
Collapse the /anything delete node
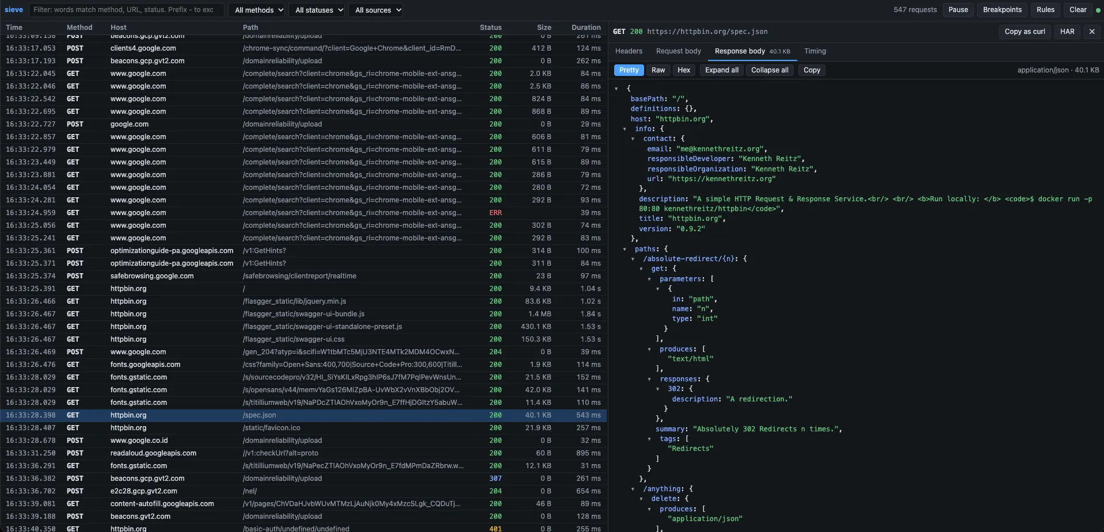[x=641, y=499]
